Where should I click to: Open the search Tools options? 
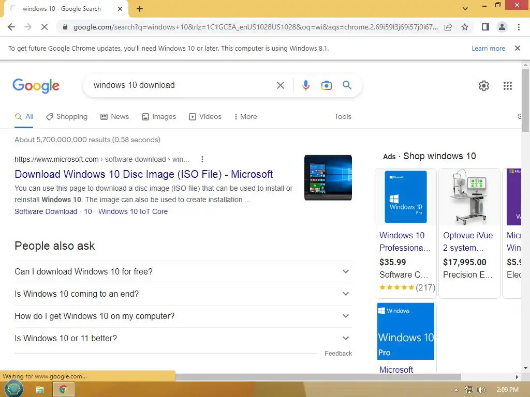pos(343,117)
